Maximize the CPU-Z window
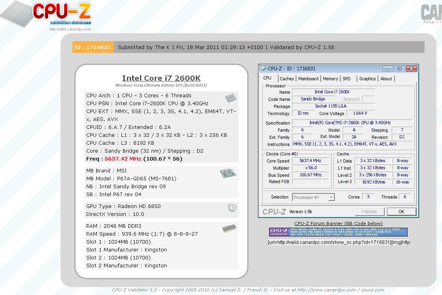This screenshot has width=442, height=295. point(399,69)
